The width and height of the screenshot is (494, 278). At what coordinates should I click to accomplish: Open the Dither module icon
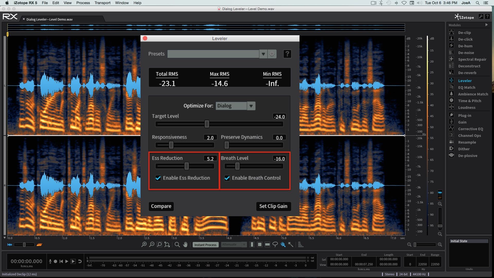[451, 149]
